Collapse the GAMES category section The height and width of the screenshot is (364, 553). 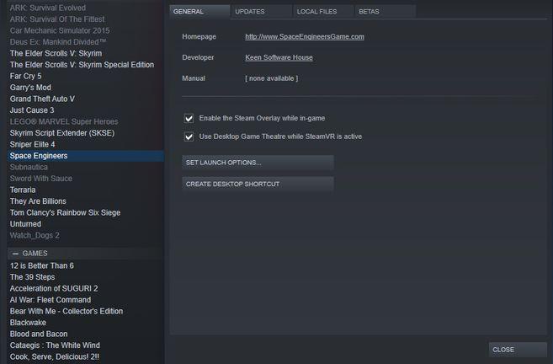tap(15, 253)
